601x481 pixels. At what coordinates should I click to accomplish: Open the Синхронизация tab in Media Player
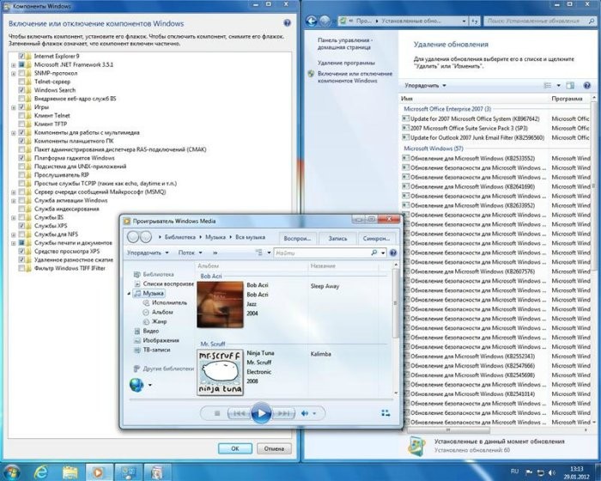pyautogui.click(x=376, y=238)
